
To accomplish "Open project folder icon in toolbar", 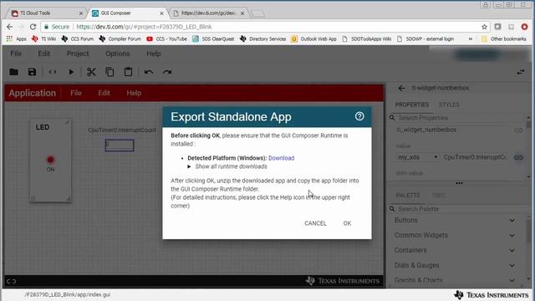I will point(13,72).
